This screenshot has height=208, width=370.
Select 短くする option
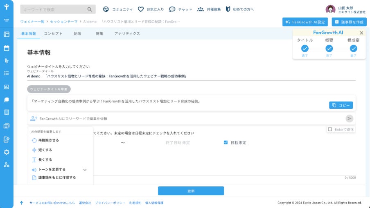pos(60,150)
